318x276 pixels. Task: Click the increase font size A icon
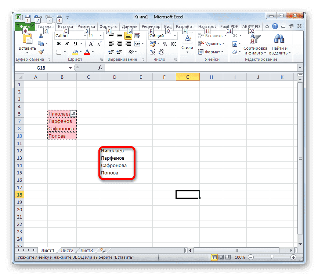pyautogui.click(x=90, y=43)
